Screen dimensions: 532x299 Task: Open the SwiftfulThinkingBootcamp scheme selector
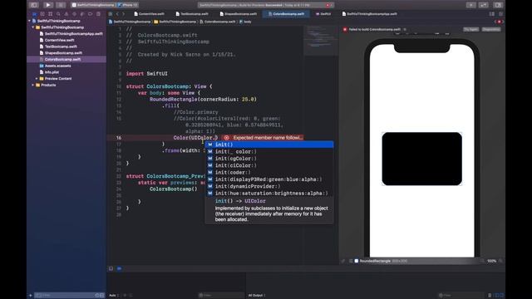pyautogui.click(x=93, y=5)
